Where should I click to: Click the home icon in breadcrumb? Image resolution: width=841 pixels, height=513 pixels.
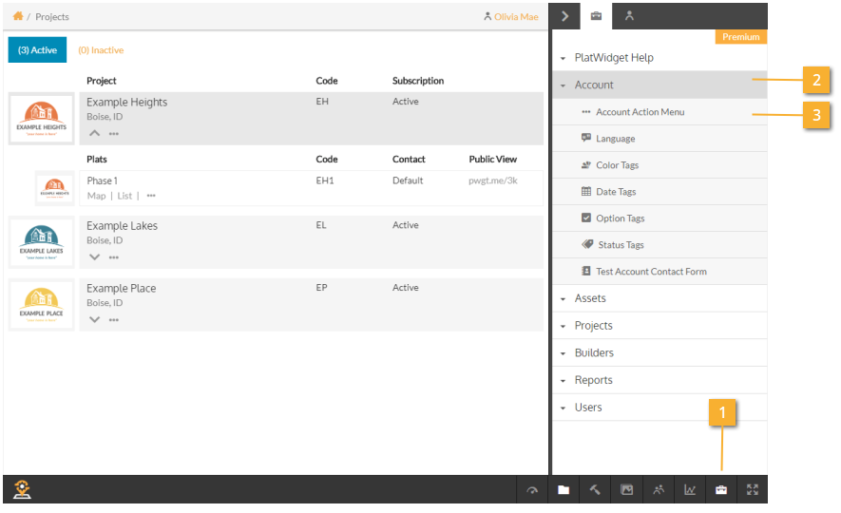click(17, 16)
